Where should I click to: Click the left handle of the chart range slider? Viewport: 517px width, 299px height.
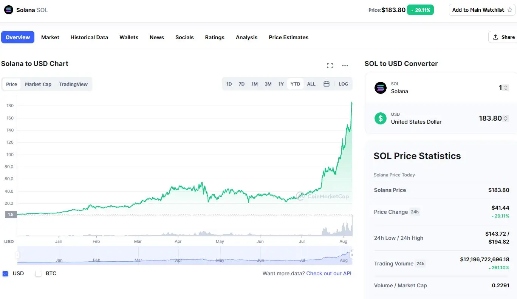pyautogui.click(x=17, y=255)
